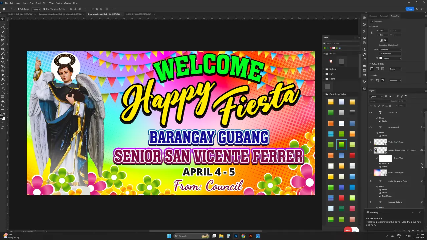Select the Lasso tool
427x240 pixels.
(x=3, y=27)
